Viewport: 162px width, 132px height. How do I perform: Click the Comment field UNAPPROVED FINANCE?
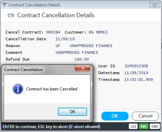[x=77, y=52]
